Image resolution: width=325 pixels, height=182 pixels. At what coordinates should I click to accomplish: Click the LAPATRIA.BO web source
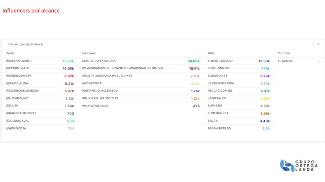217,98
